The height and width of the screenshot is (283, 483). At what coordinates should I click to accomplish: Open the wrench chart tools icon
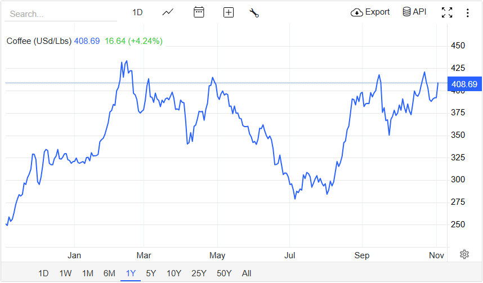254,12
